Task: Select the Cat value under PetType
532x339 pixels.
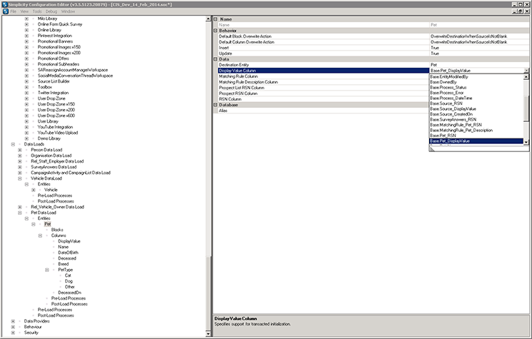Action: tap(68, 275)
